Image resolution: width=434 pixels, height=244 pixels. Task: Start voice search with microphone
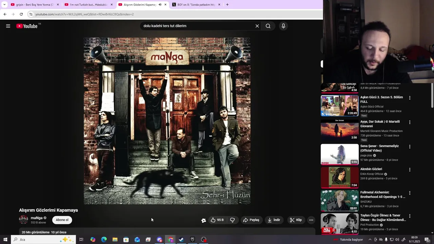pos(283,26)
